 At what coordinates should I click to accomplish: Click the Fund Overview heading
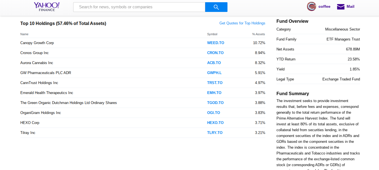click(x=292, y=21)
